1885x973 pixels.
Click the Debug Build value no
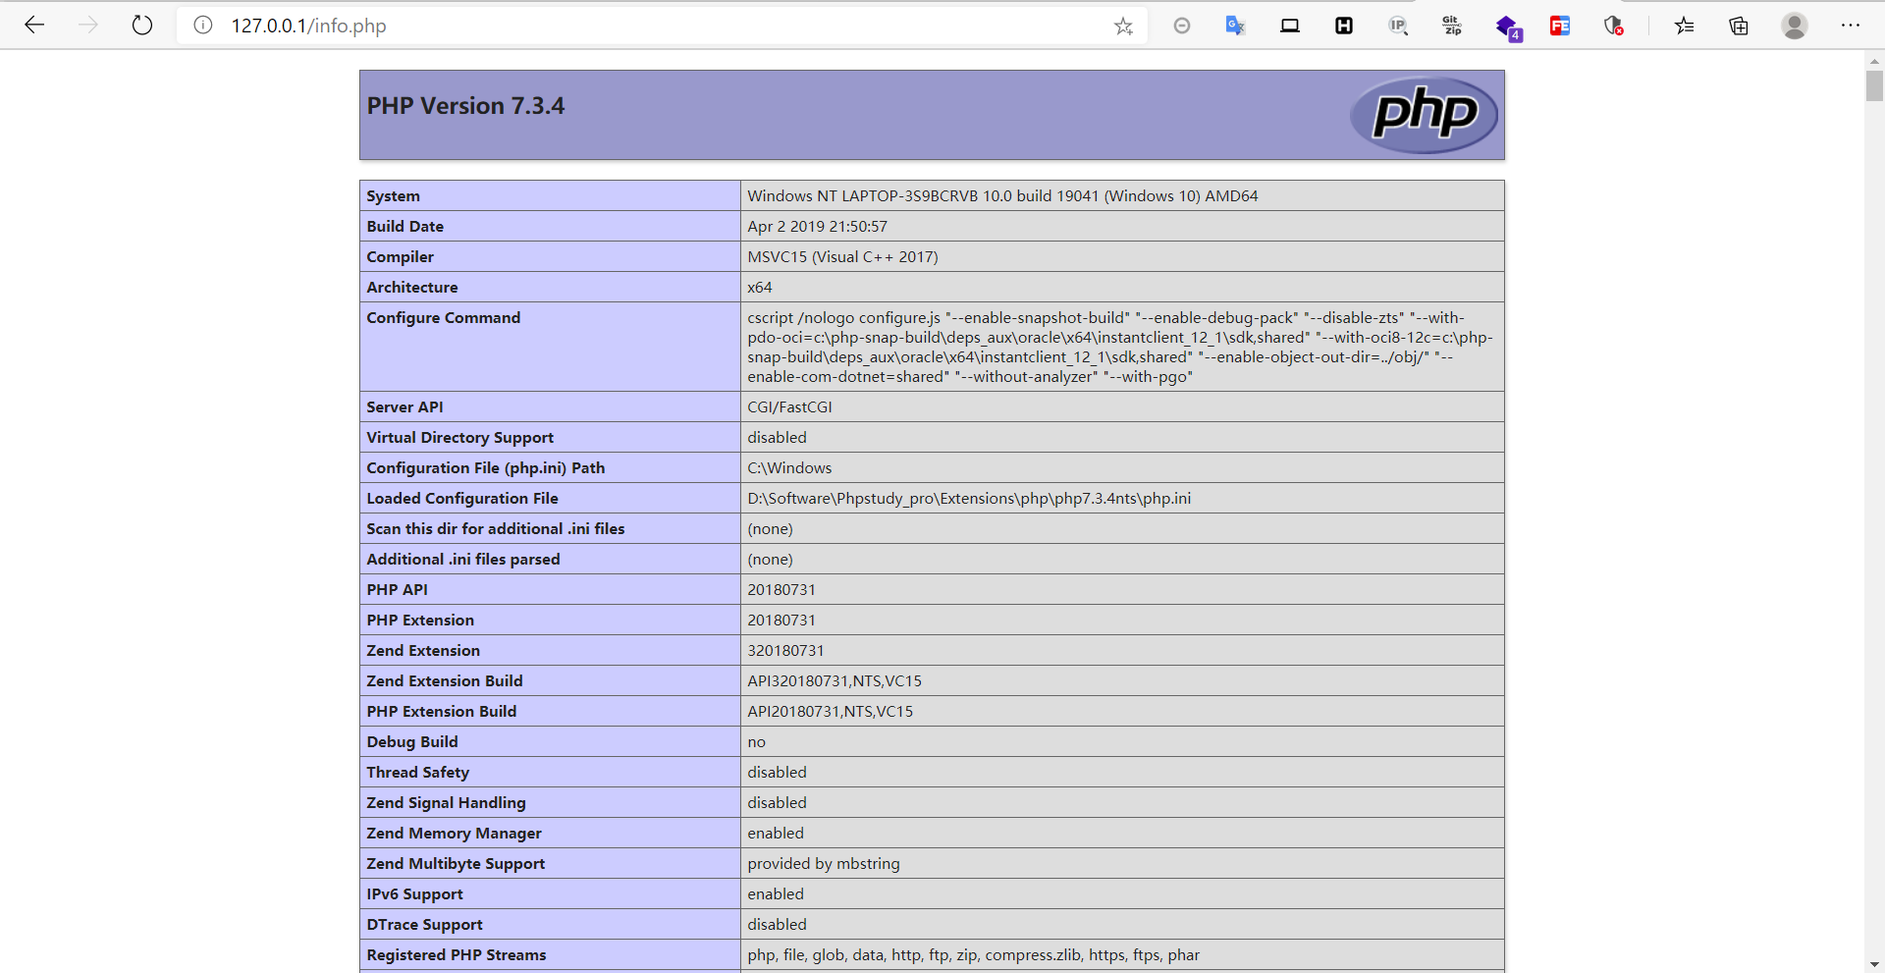[756, 742]
